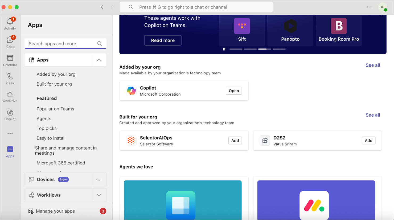Select the Agents category
394x220 pixels.
click(x=44, y=119)
